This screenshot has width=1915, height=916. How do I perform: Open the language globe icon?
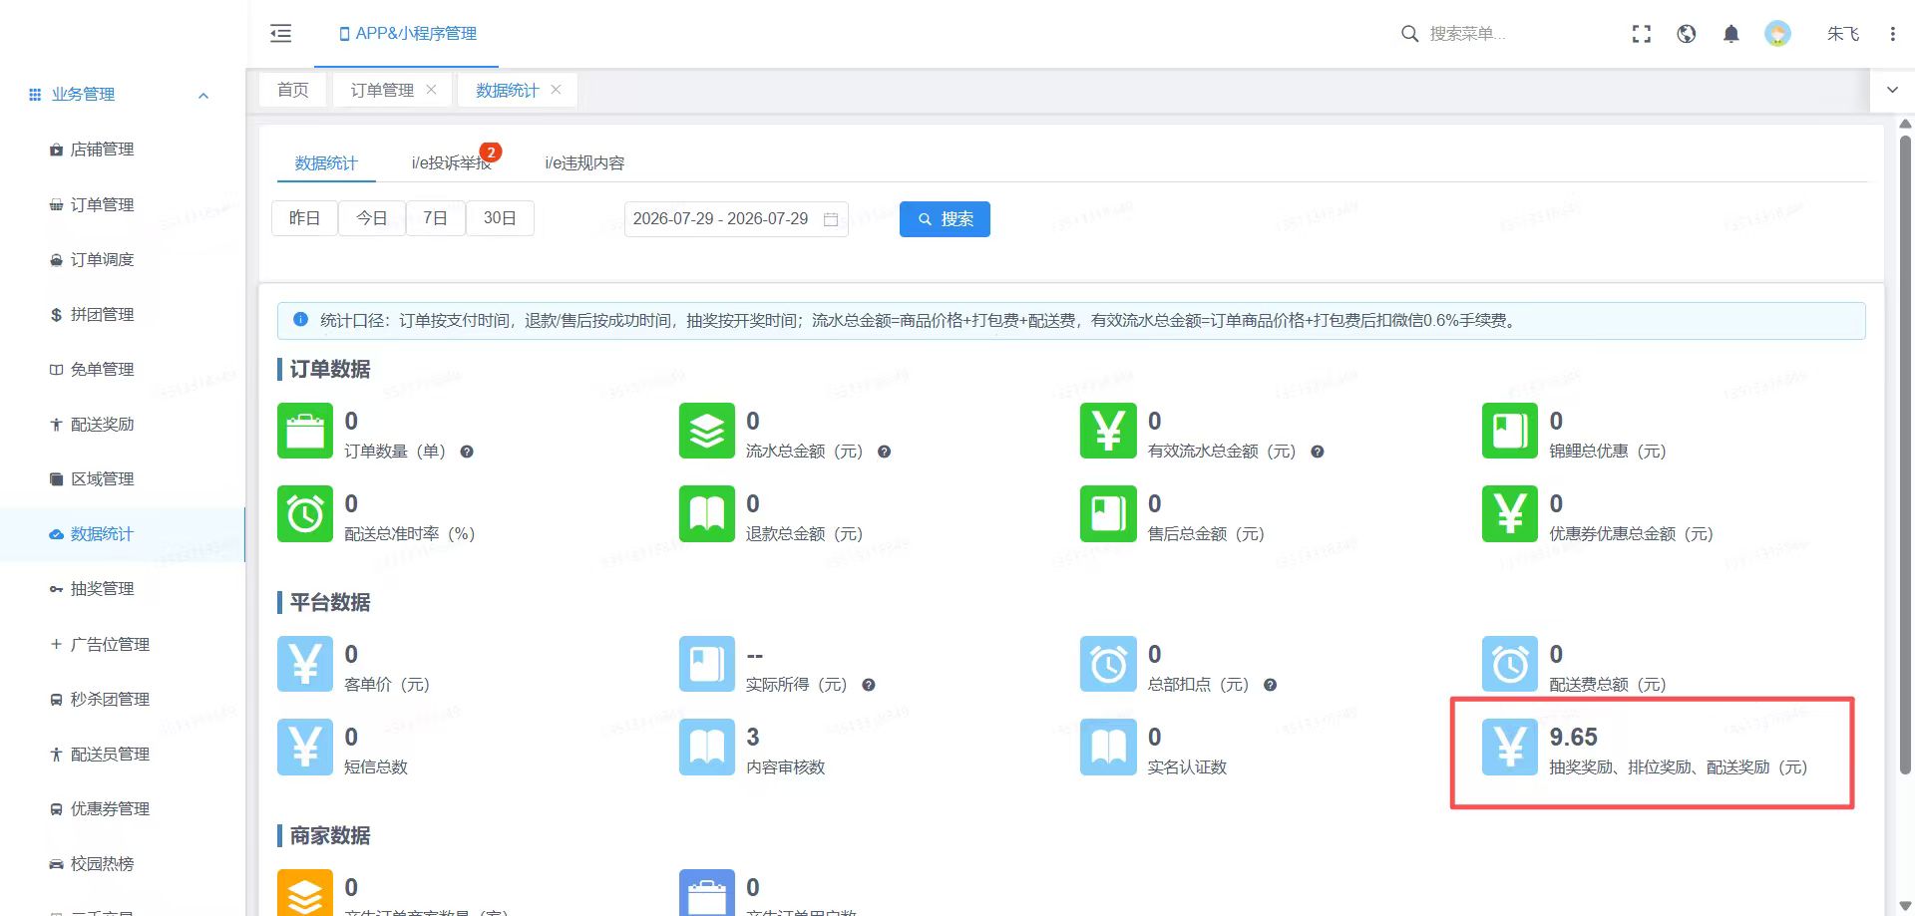[1686, 34]
